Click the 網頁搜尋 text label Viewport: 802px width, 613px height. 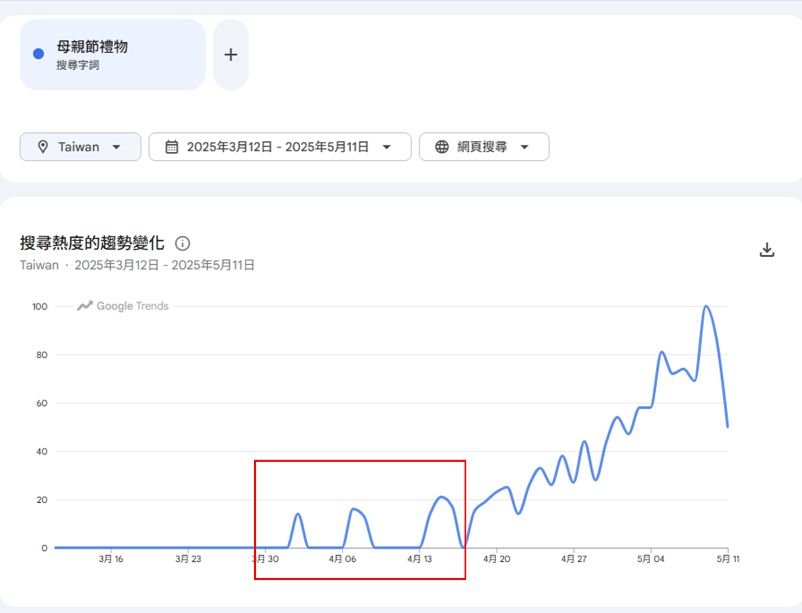coord(482,147)
